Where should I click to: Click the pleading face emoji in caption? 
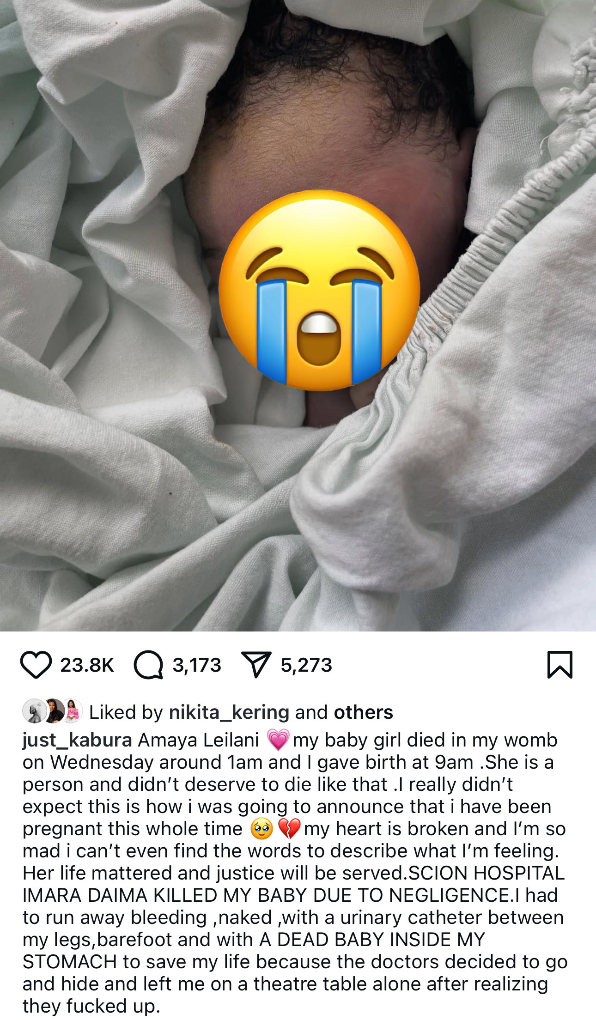tap(262, 828)
